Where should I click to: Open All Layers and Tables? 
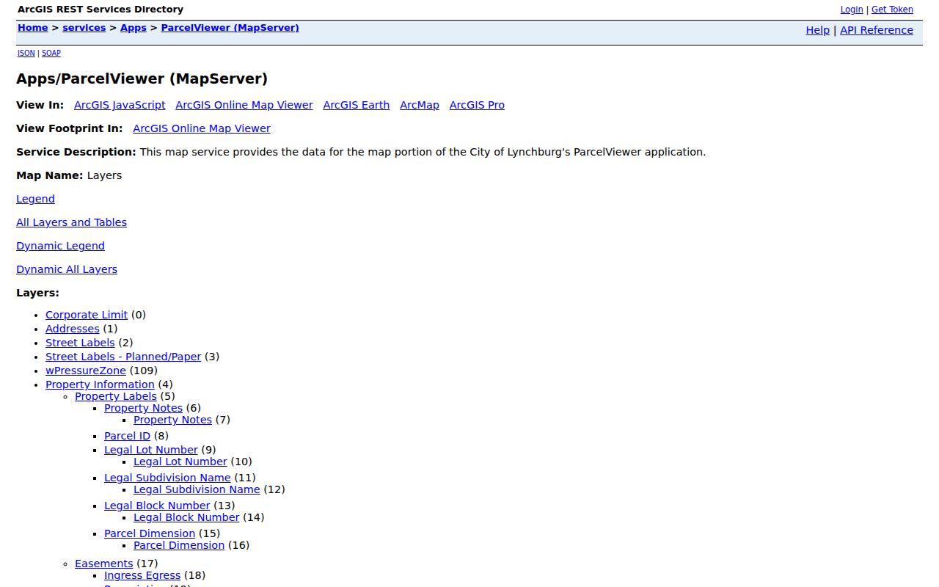pyautogui.click(x=71, y=222)
